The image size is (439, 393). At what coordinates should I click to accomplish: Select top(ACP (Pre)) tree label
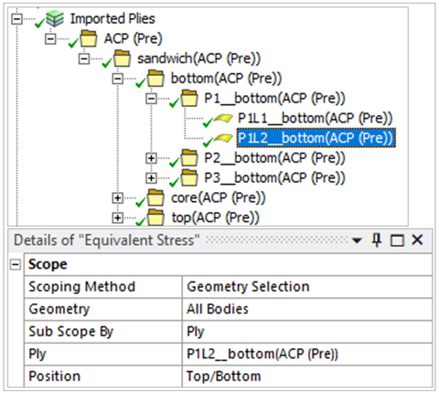click(215, 218)
